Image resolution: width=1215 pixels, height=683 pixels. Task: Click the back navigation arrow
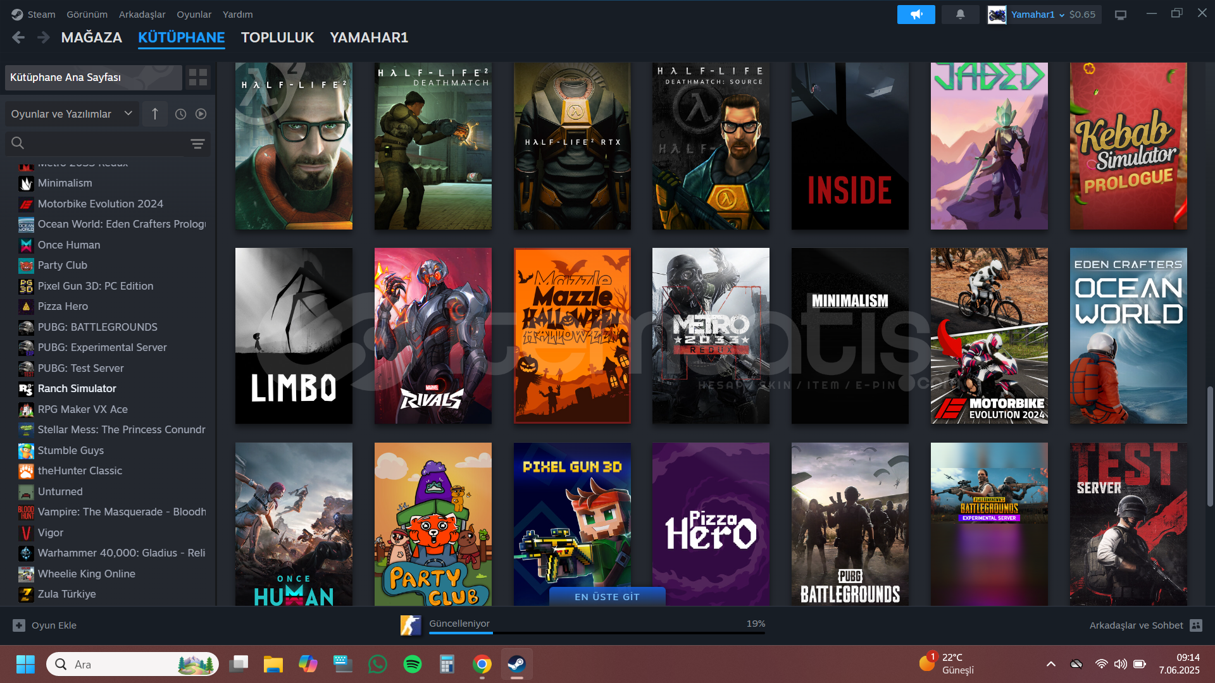point(18,38)
